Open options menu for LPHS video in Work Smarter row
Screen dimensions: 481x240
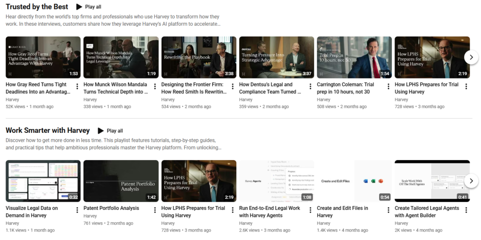(x=233, y=210)
